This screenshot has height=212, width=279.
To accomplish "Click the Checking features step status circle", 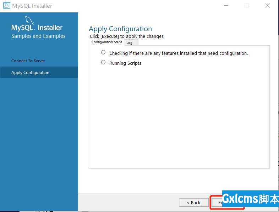I will pos(103,52).
